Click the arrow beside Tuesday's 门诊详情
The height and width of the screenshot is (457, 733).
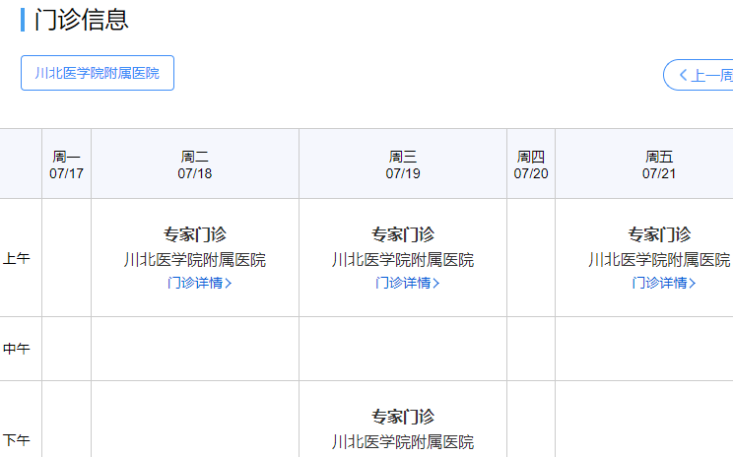[x=229, y=284]
